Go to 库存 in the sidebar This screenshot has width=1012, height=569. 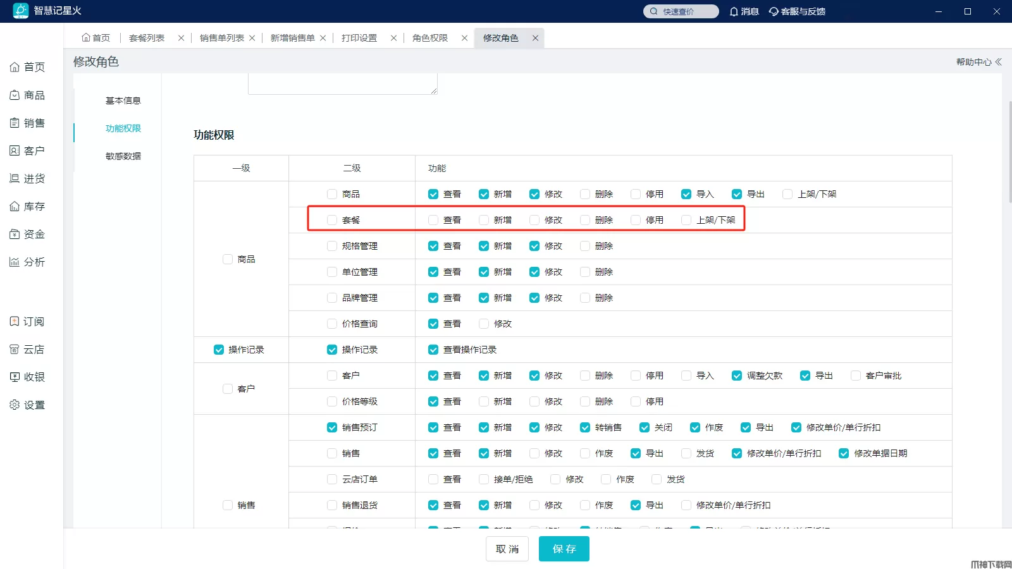pos(27,206)
